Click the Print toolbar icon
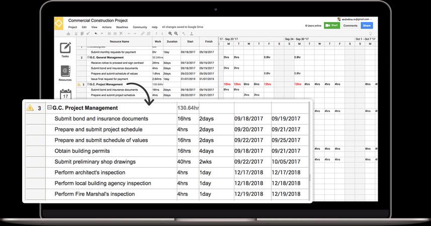Screen dimensions: 431x226 tap(68, 34)
